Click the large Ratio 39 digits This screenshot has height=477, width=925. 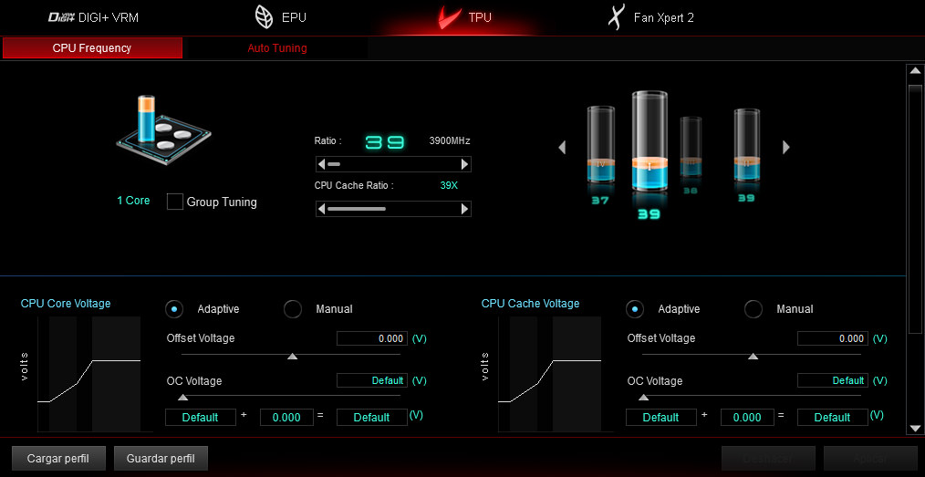pos(385,142)
